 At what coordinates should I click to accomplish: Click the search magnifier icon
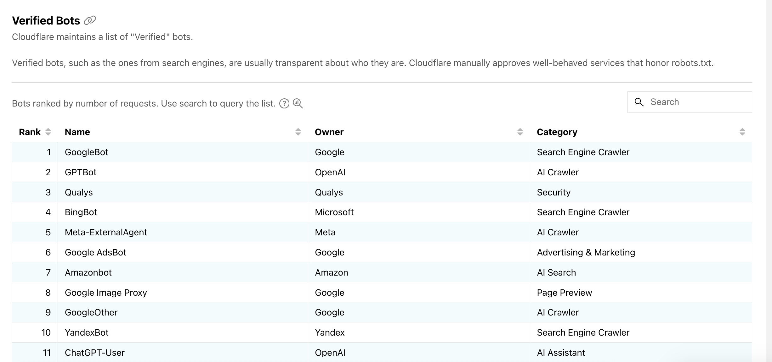coord(639,102)
